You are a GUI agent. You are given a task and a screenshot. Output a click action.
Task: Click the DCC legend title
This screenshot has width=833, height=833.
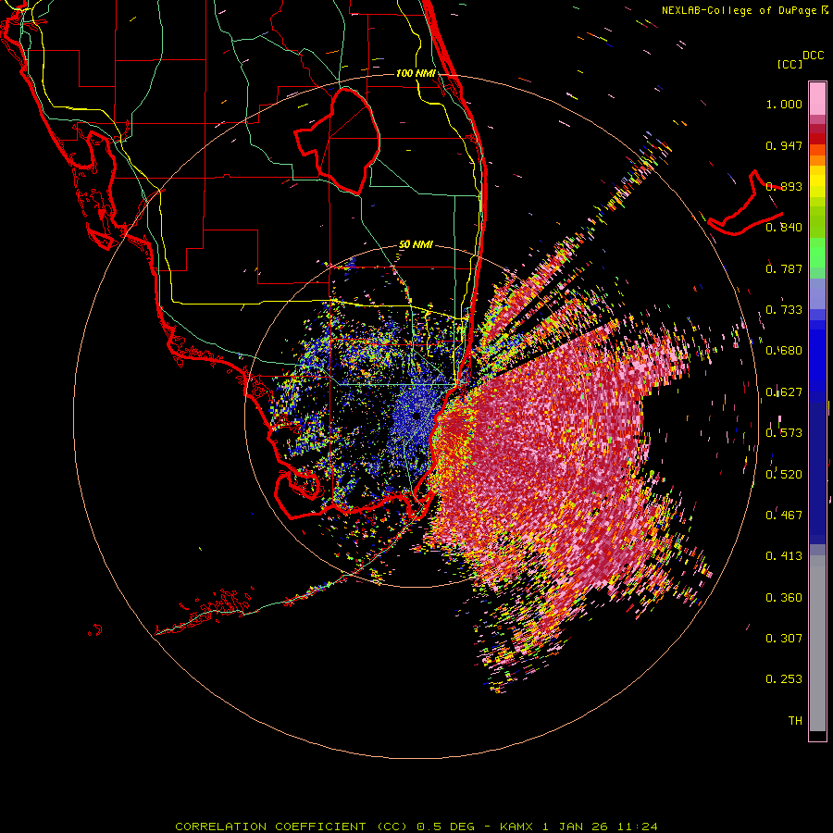[813, 56]
